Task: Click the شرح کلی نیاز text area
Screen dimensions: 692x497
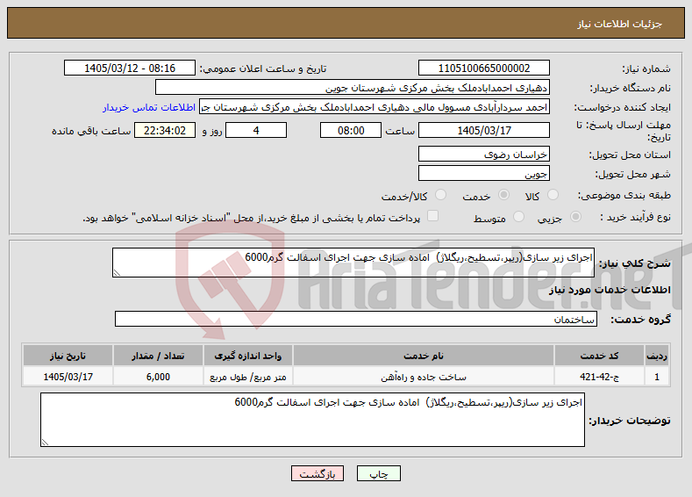Action: [353, 263]
